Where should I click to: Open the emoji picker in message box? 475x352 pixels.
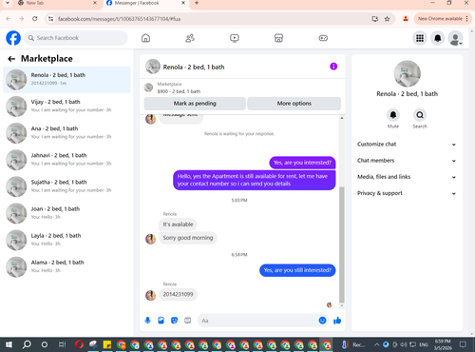[x=322, y=321]
